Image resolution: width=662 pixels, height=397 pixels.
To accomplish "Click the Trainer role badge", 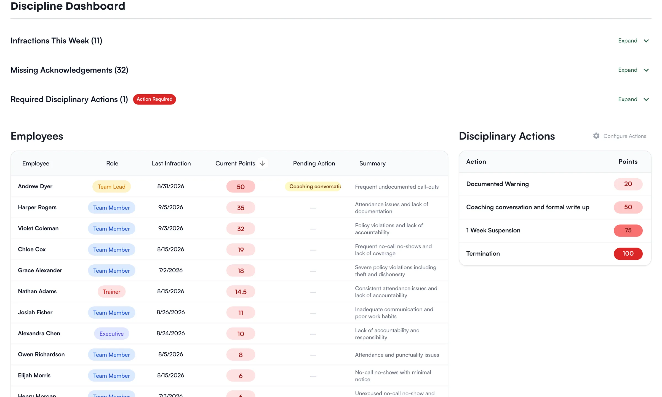I will point(111,292).
